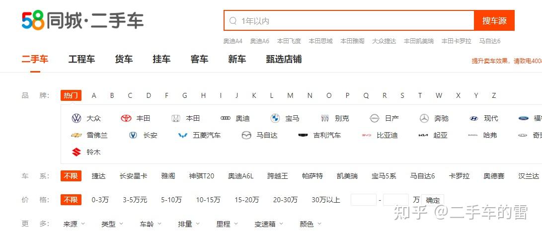Screen dimensions: 542x235
Task: Open the 颜色 dropdown filter
Action: [310, 224]
